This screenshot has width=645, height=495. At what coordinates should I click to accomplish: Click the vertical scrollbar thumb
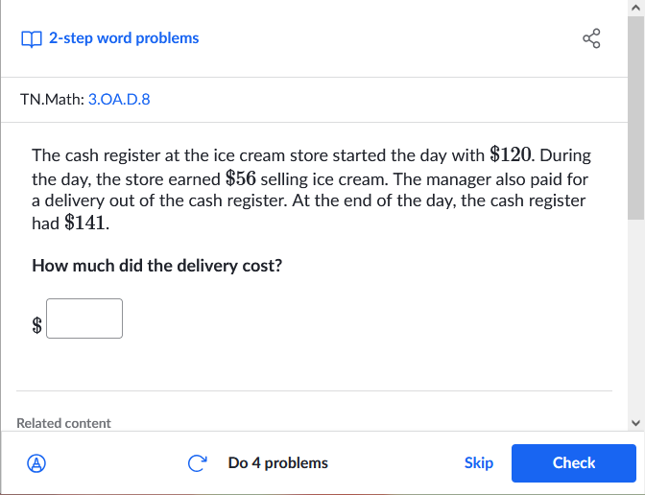click(636, 118)
